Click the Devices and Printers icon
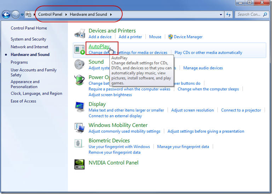 [x=80, y=34]
